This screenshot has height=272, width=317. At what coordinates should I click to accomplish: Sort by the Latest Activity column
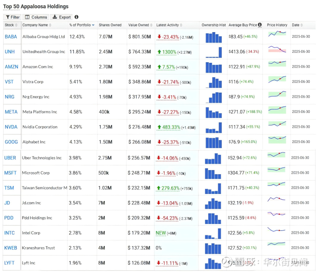point(169,25)
